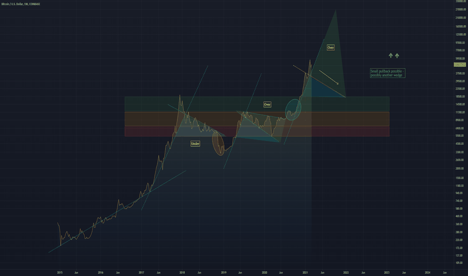Screen dimensions: 468x276
Task: Click the 2017 label on the time axis
Action: (142, 272)
